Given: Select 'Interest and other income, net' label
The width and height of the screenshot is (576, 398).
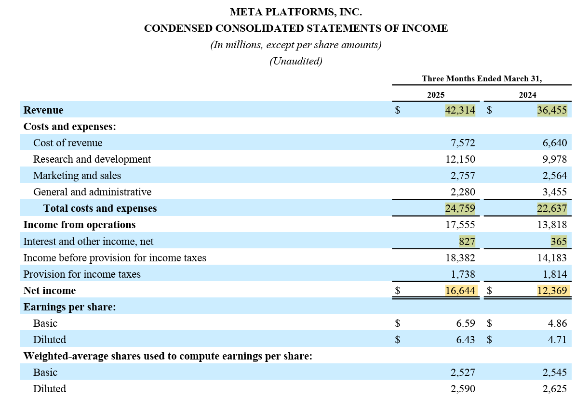Looking at the screenshot, I should 88,242.
